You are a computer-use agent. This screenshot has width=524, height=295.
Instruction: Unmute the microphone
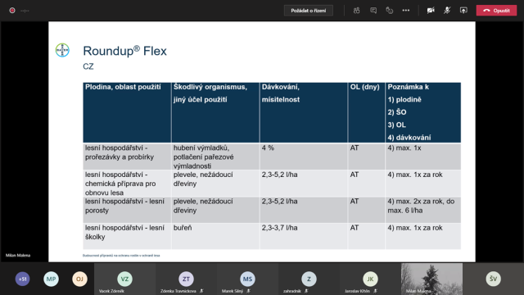[447, 11]
